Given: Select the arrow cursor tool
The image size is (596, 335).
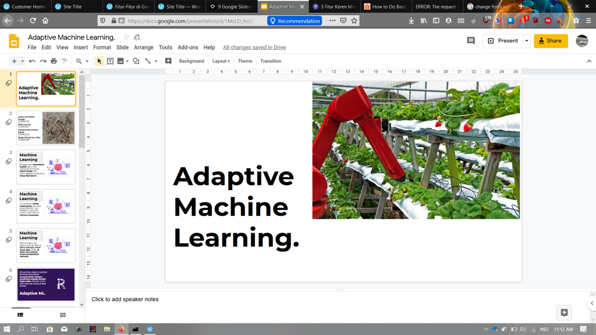Looking at the screenshot, I should point(99,61).
